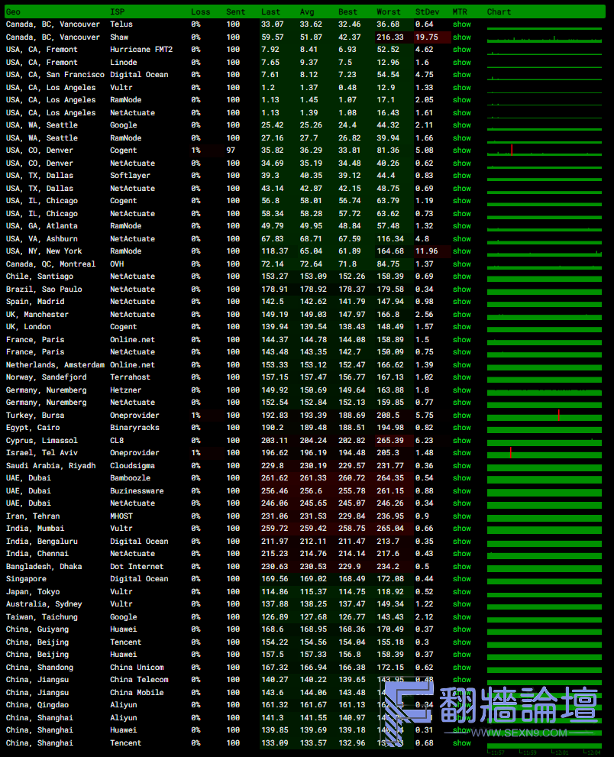Select StDev value 11.96 for New York
This screenshot has height=757, width=614.
pos(427,251)
